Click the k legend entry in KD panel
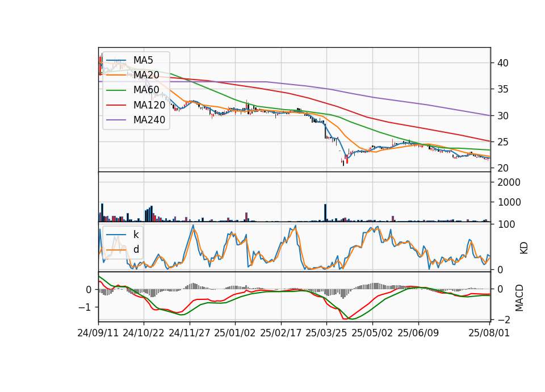The image size is (545, 392). point(136,235)
